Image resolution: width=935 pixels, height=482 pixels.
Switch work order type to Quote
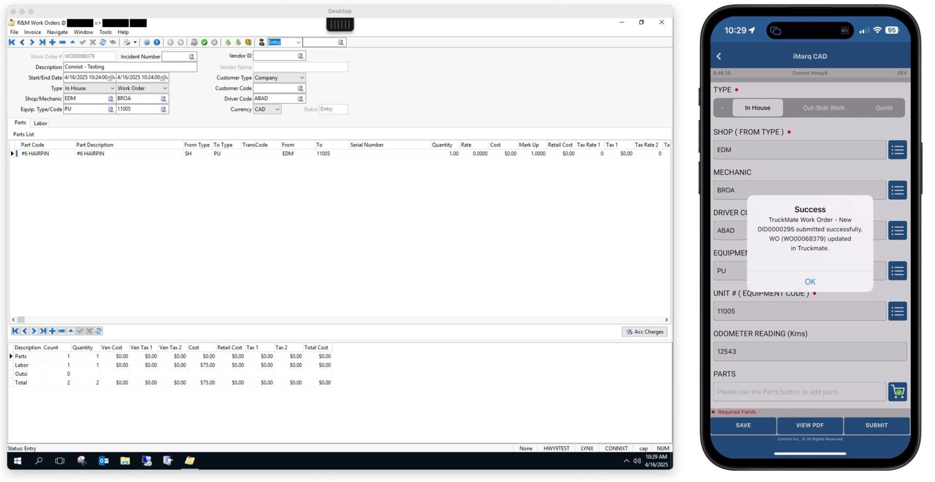[x=884, y=108]
